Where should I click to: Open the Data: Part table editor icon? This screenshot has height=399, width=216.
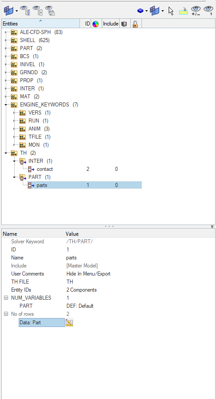69,323
